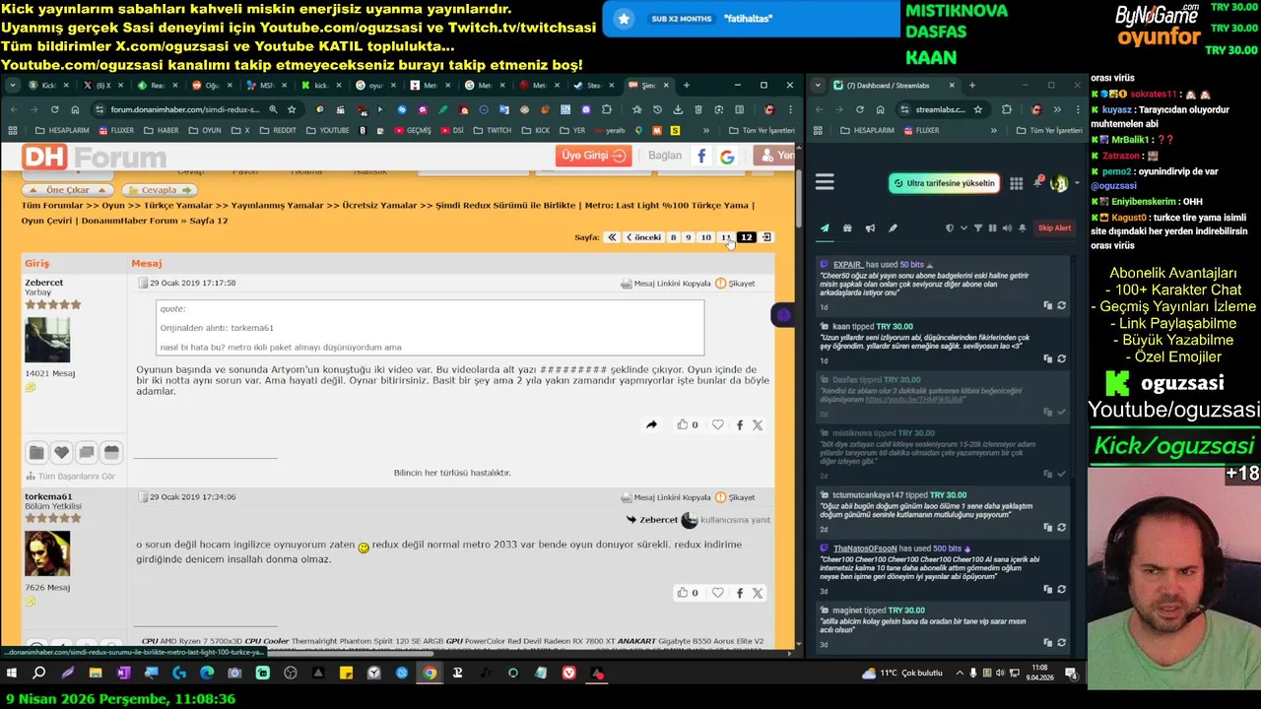The width and height of the screenshot is (1261, 709).
Task: Favorite Zebercet's post with heart icon
Action: click(x=717, y=424)
